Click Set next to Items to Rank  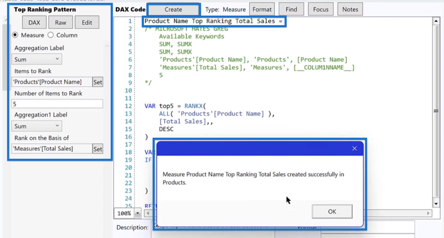pos(98,82)
